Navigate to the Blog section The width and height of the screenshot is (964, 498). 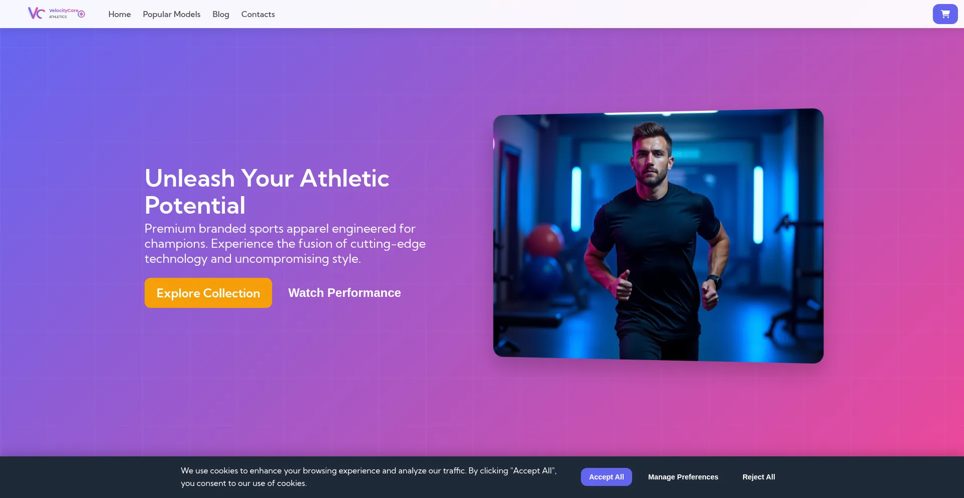pyautogui.click(x=221, y=14)
